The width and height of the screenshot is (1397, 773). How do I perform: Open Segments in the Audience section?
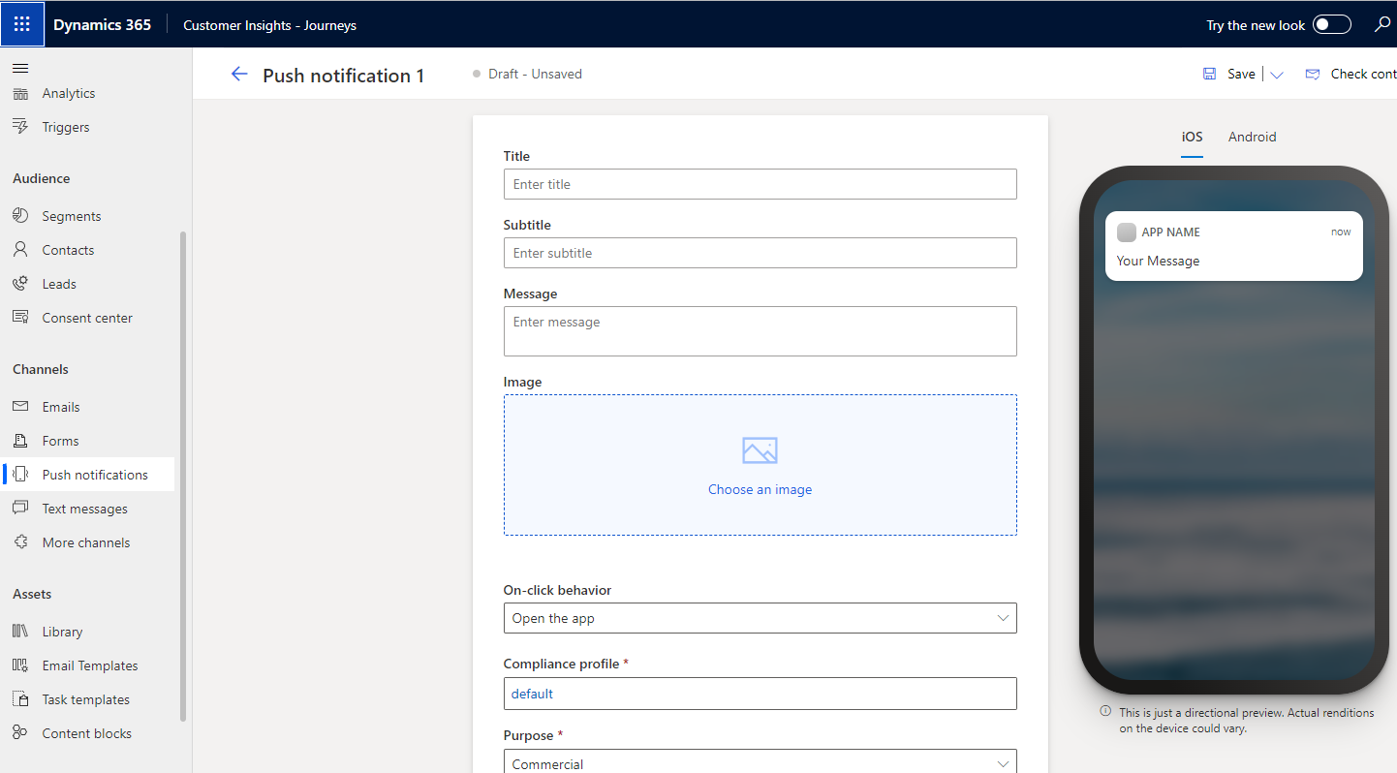click(x=71, y=216)
